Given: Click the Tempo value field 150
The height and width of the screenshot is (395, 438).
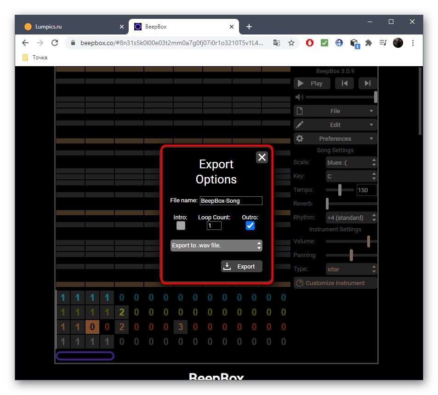Looking at the screenshot, I should (x=366, y=190).
